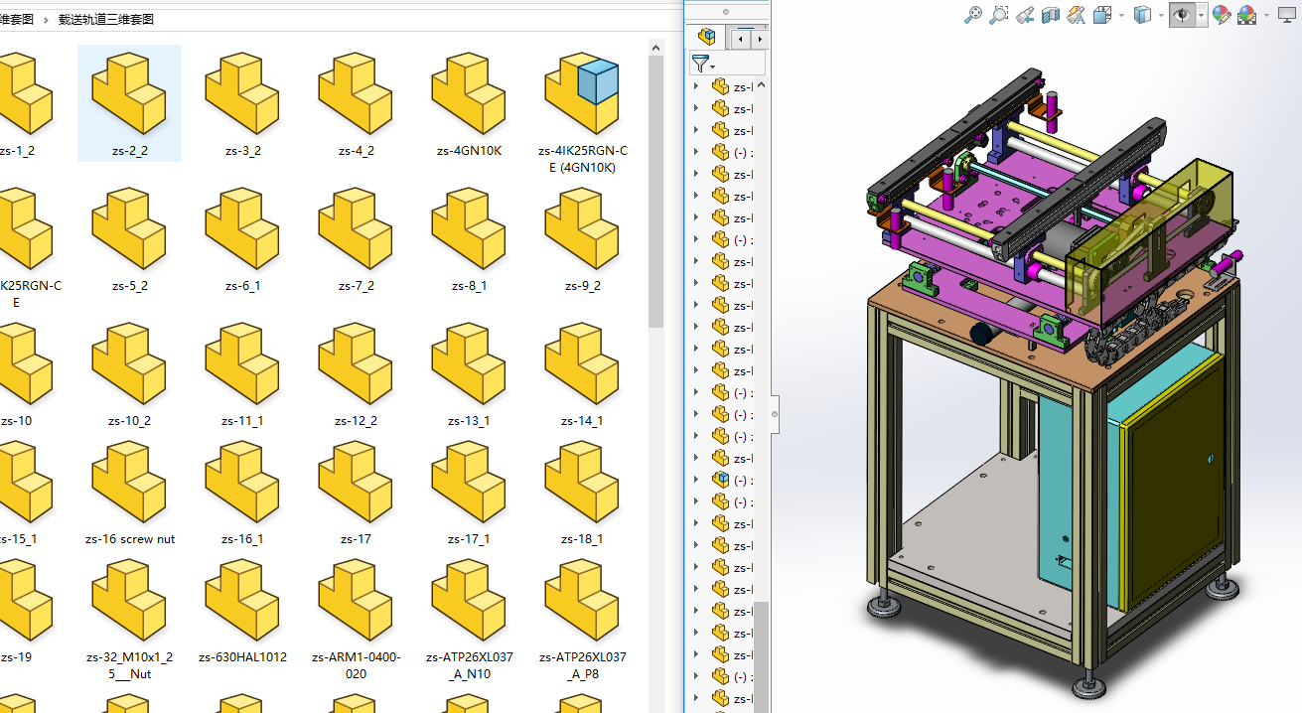The width and height of the screenshot is (1302, 713).
Task: Click the left tab-scroll arrow in FeatureManager
Action: click(740, 39)
